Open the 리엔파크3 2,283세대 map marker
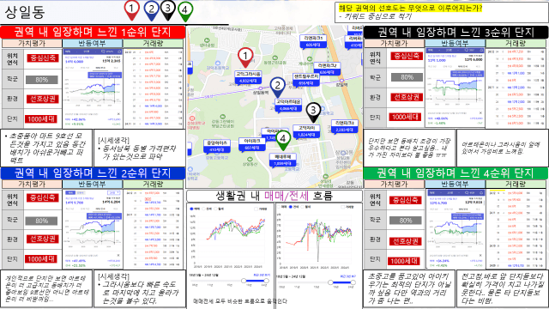The image size is (549, 309). point(345,126)
